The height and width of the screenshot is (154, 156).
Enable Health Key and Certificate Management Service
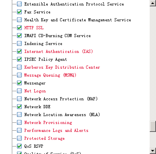click(19, 20)
